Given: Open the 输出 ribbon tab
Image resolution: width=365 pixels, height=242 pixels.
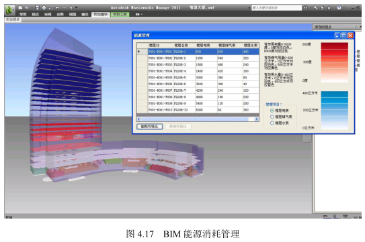Looking at the screenshot, I should tap(85, 14).
